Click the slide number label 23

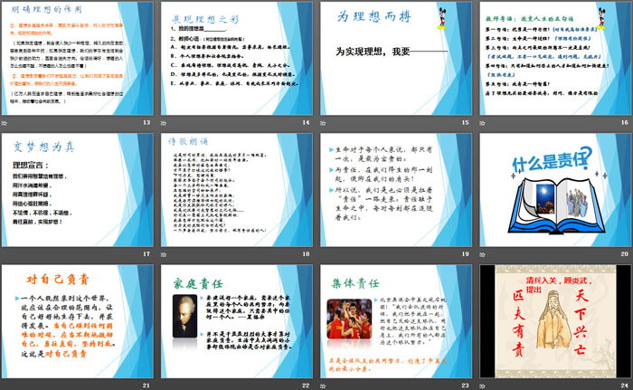point(466,385)
